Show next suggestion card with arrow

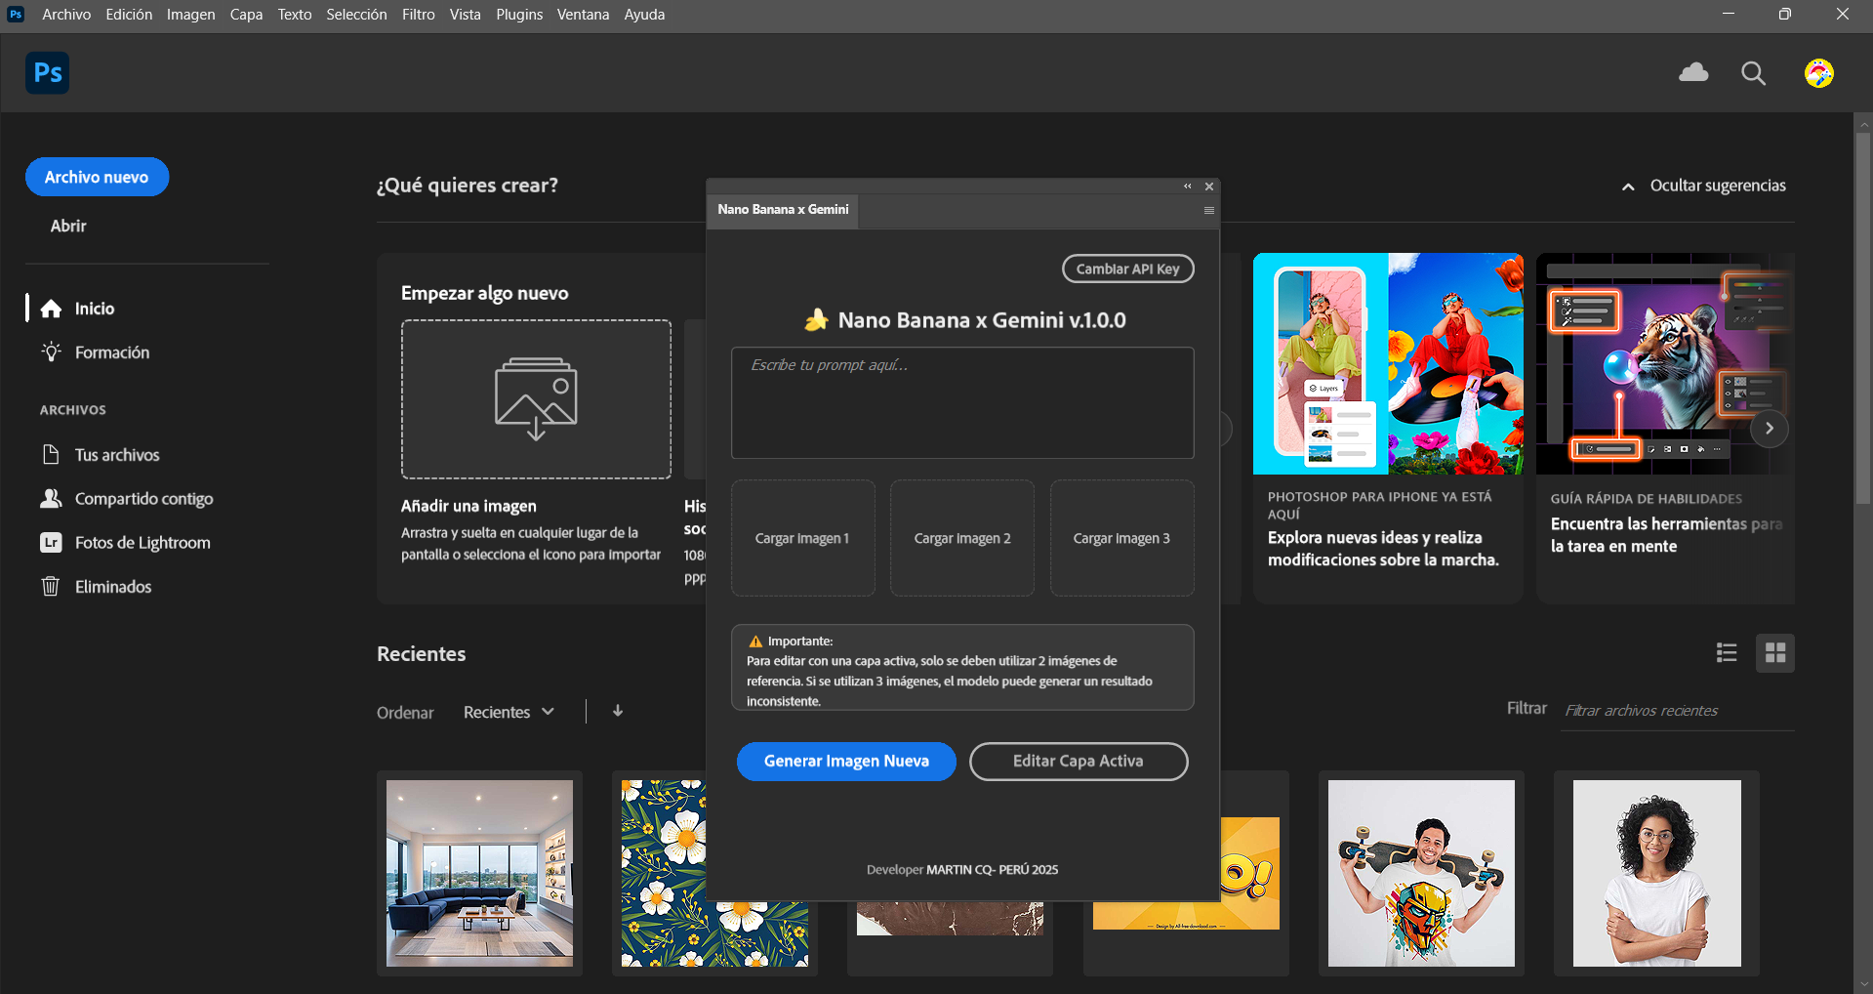point(1770,429)
